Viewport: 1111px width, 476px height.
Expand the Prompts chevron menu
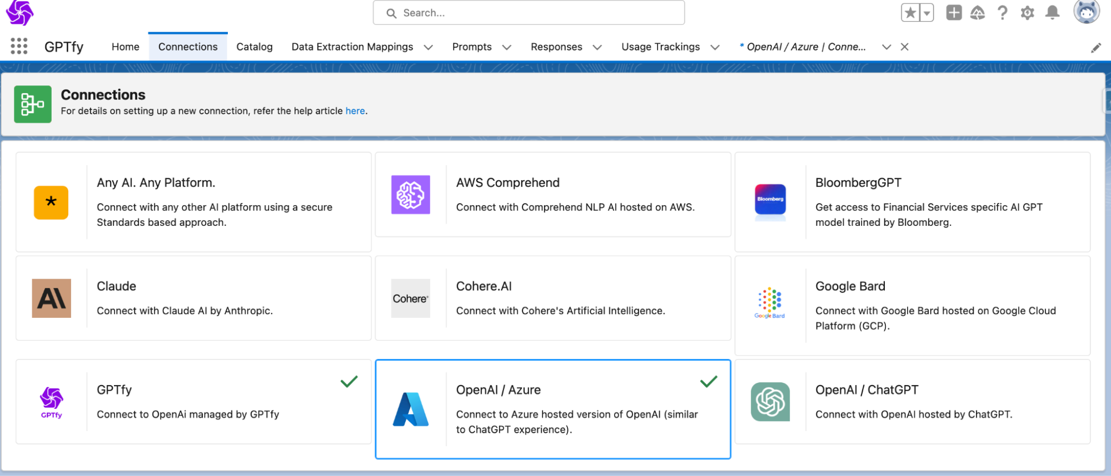click(x=506, y=47)
